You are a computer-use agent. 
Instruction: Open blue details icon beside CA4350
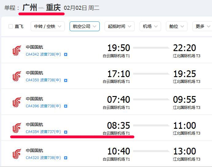click(66, 80)
